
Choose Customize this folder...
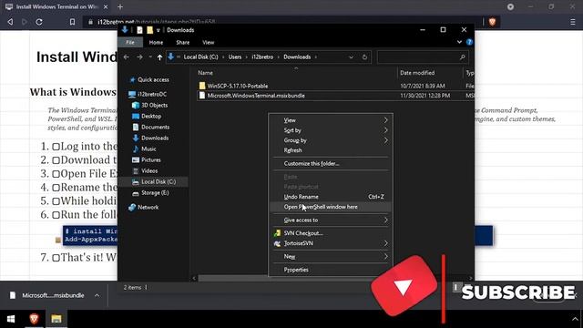click(x=331, y=164)
